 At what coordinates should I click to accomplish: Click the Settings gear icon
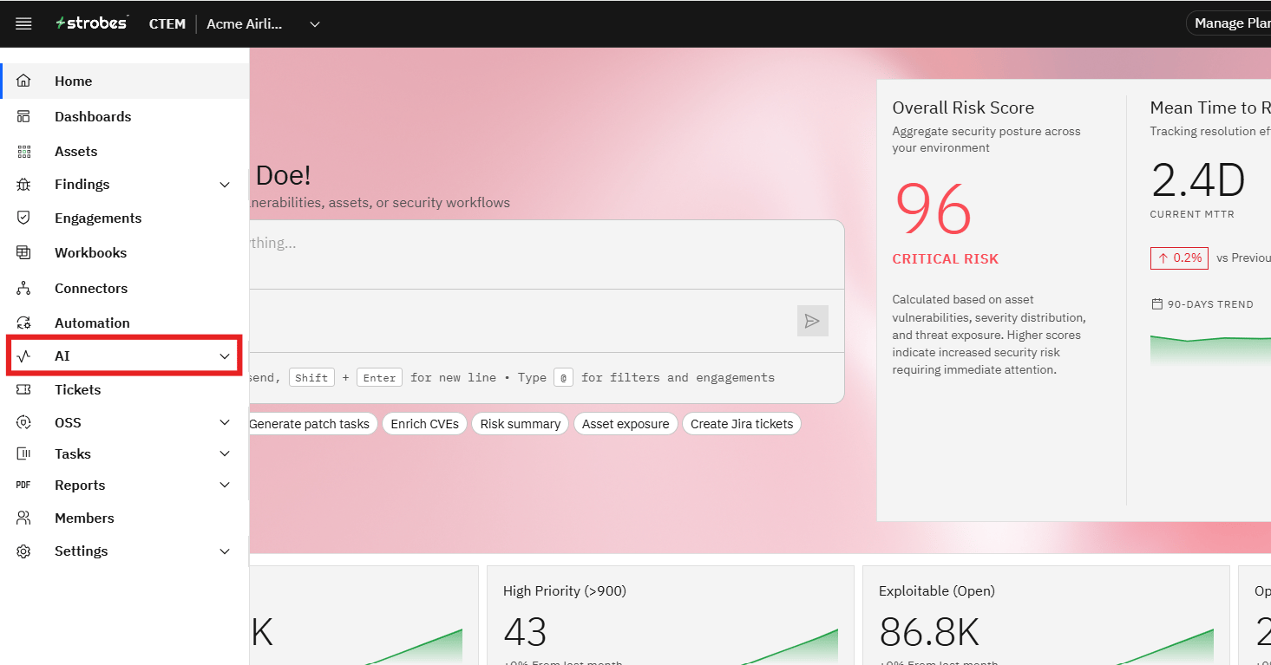tap(23, 551)
